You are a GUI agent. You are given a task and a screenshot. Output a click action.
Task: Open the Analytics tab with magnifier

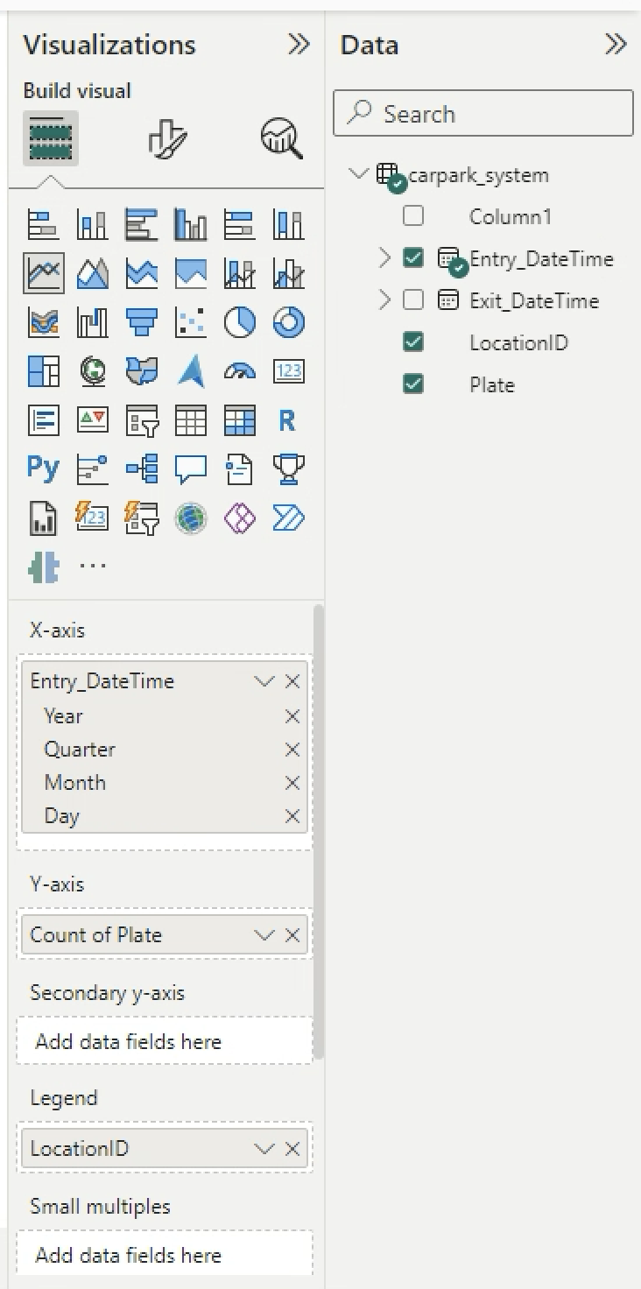281,139
